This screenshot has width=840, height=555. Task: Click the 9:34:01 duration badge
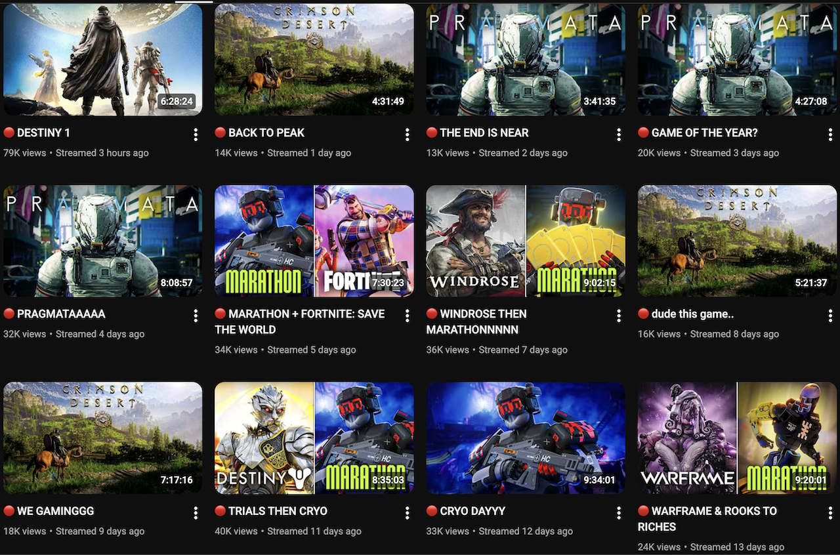600,480
